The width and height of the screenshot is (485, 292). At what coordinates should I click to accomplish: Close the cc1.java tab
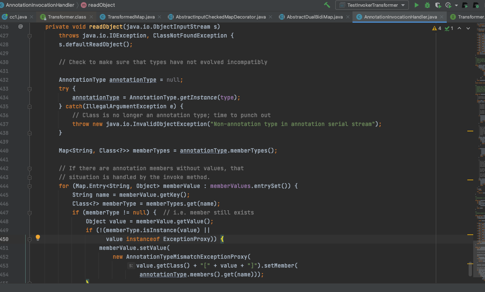coord(32,17)
